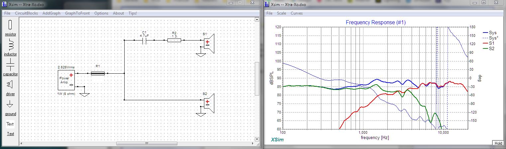Open the Scale menu in the graph window

tap(281, 13)
